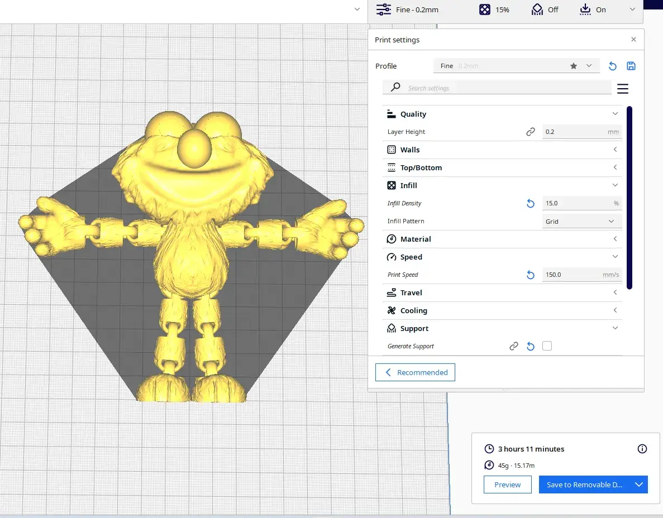
Task: Focus the Search settings field
Action: [x=497, y=88]
